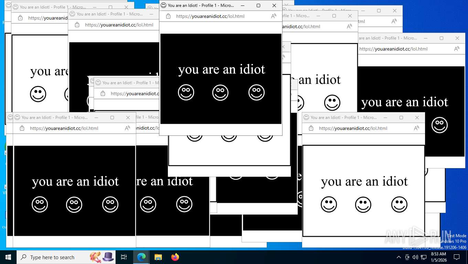Click the URL in bottom-right white window address bar
The image size is (468, 264).
click(353, 128)
